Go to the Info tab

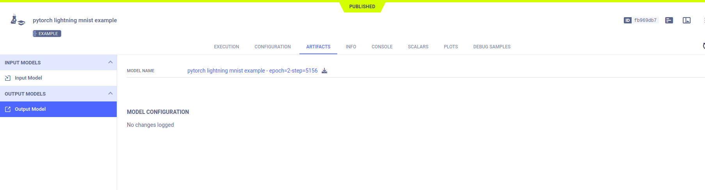(351, 47)
